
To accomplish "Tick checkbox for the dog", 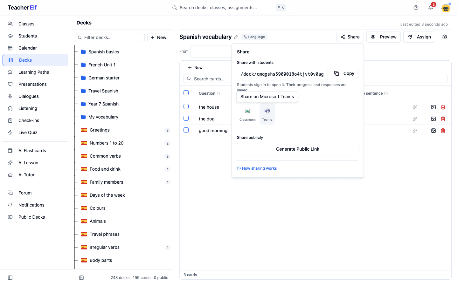I will tap(186, 118).
